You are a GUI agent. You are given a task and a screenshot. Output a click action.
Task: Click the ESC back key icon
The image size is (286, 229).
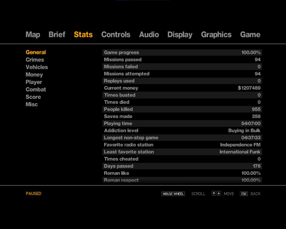[x=244, y=194]
